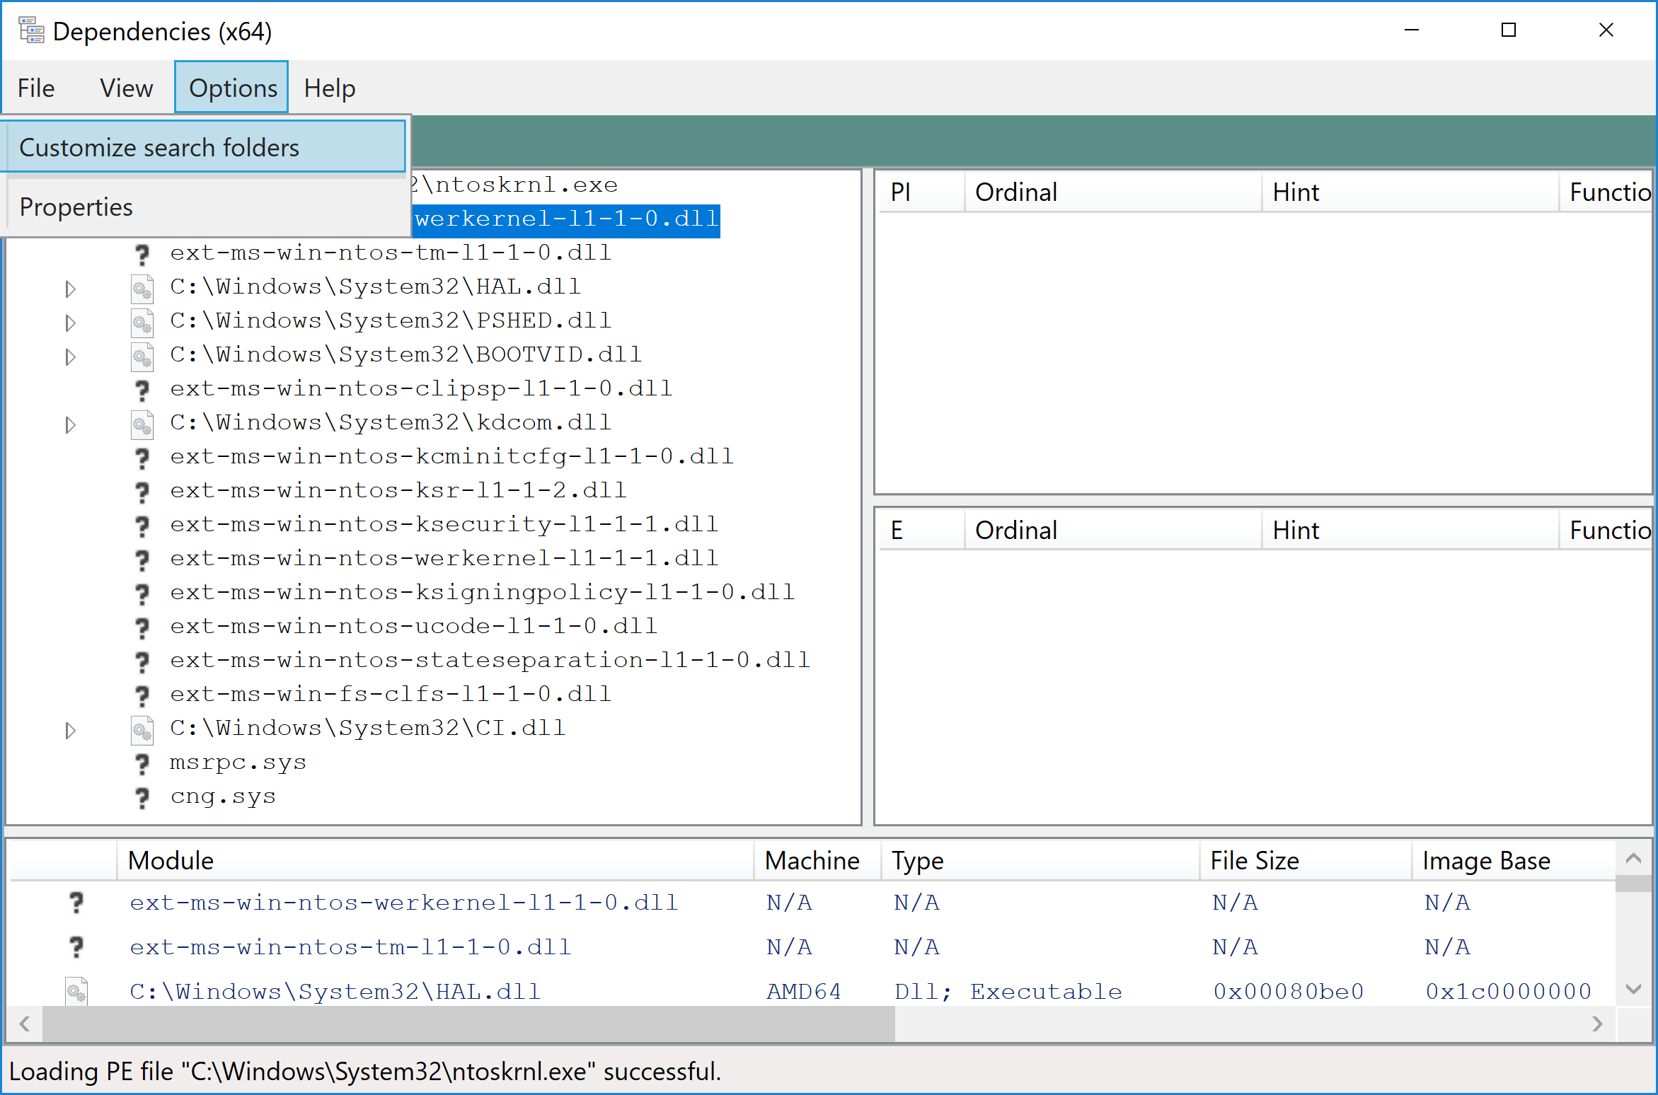
Task: Click missing-module icon beside cng.sys
Action: point(142,797)
